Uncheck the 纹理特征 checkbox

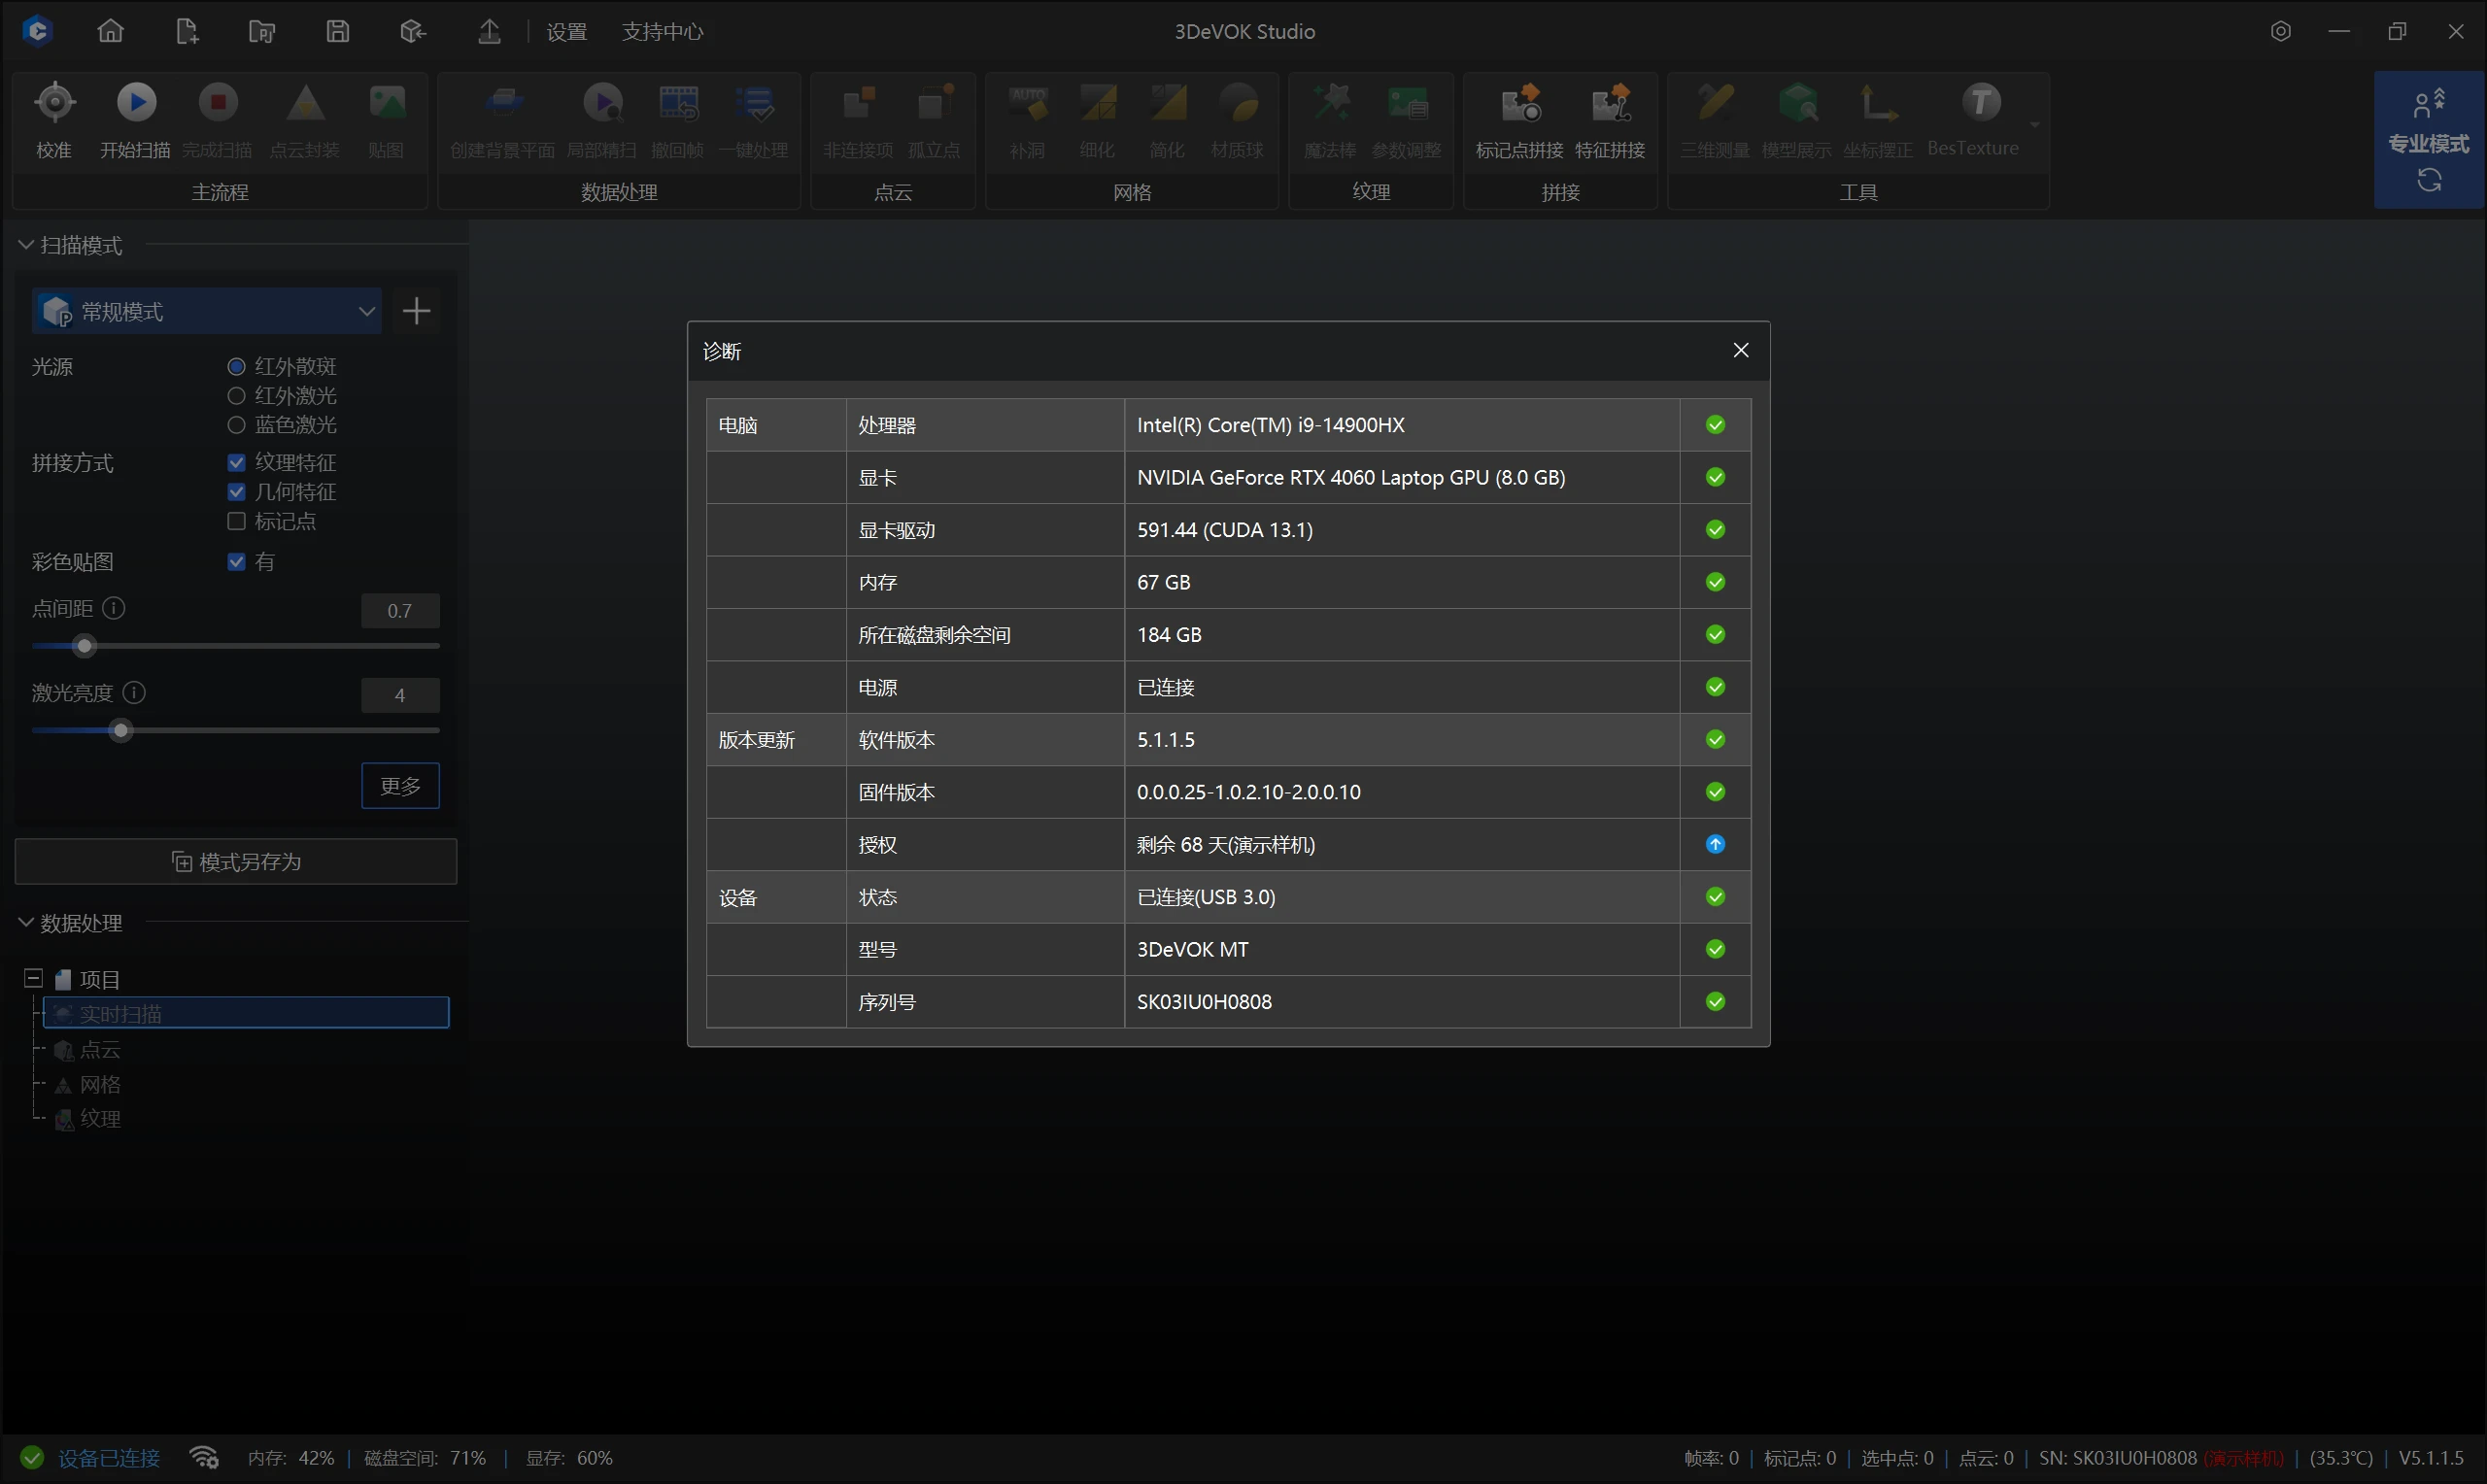click(237, 462)
